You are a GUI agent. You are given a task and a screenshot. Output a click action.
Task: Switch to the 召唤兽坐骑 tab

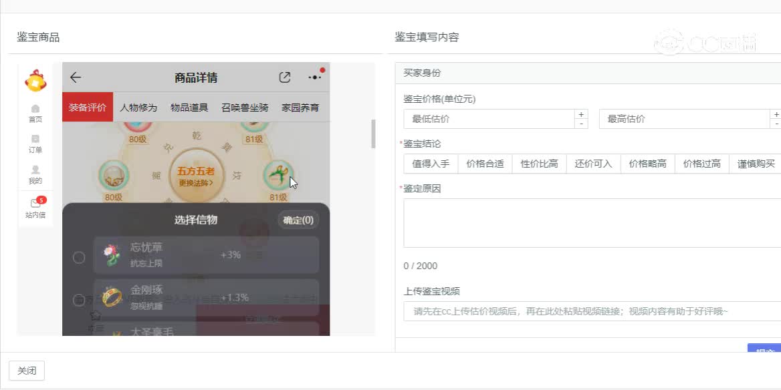click(x=245, y=107)
